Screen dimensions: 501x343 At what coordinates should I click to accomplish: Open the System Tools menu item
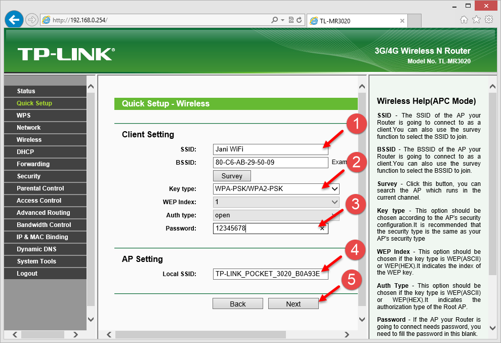tap(45, 261)
